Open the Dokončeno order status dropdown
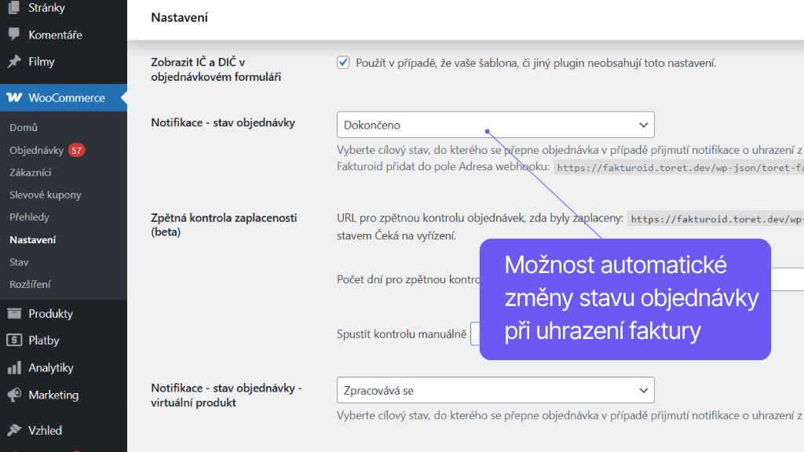Screen dimensions: 804x452 [495, 125]
